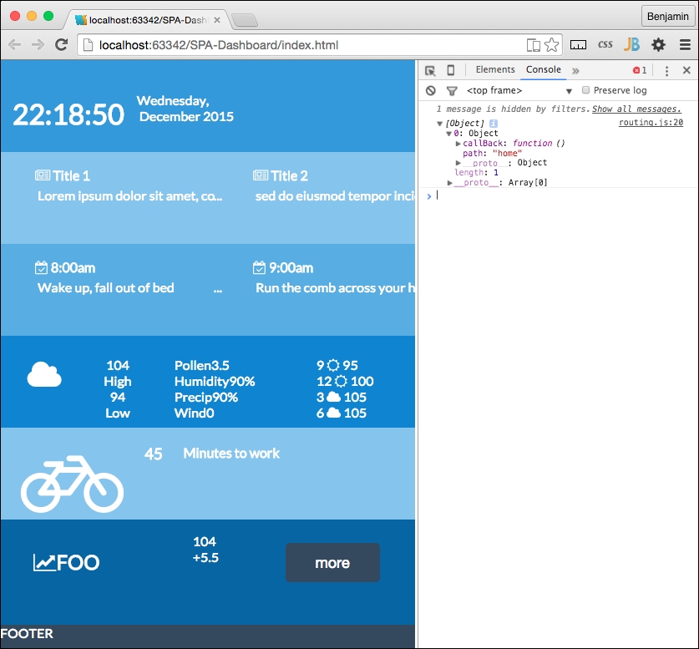Select the inspect element icon in DevTools
Image resolution: width=699 pixels, height=649 pixels.
pyautogui.click(x=428, y=70)
